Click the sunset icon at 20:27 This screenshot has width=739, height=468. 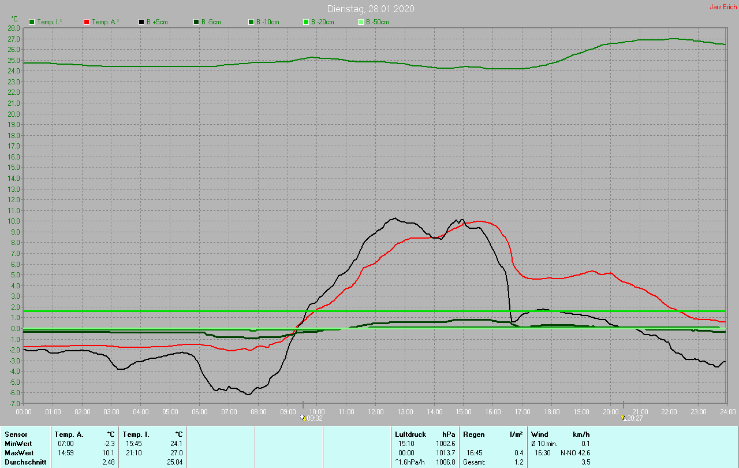coord(623,418)
